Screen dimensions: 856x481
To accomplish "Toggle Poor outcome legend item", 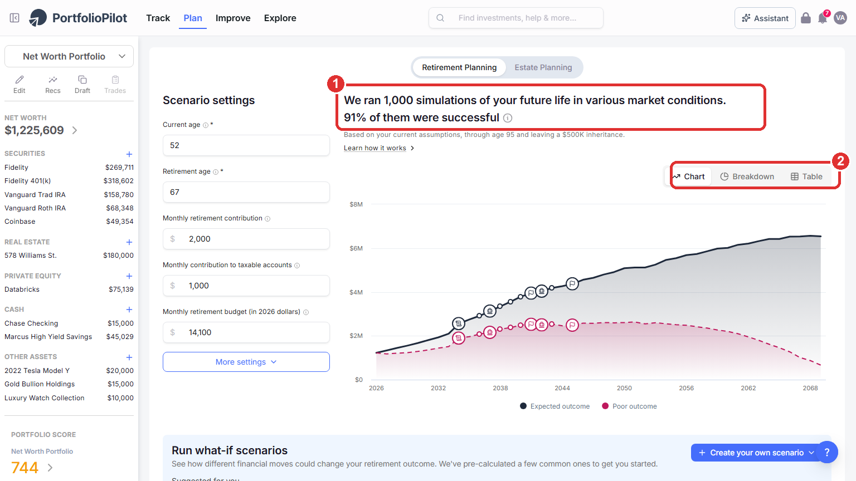I will pyautogui.click(x=629, y=406).
